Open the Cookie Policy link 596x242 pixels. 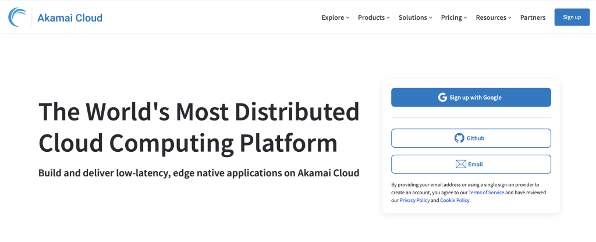455,200
